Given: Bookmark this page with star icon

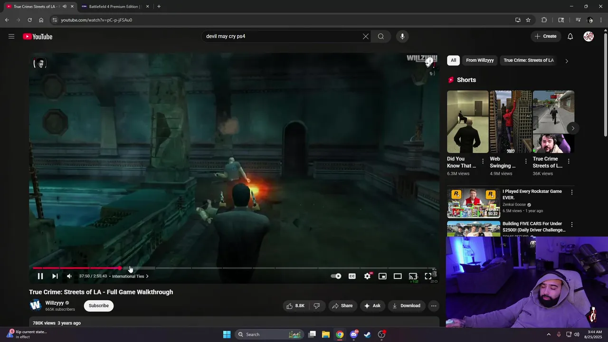Looking at the screenshot, I should 528,20.
